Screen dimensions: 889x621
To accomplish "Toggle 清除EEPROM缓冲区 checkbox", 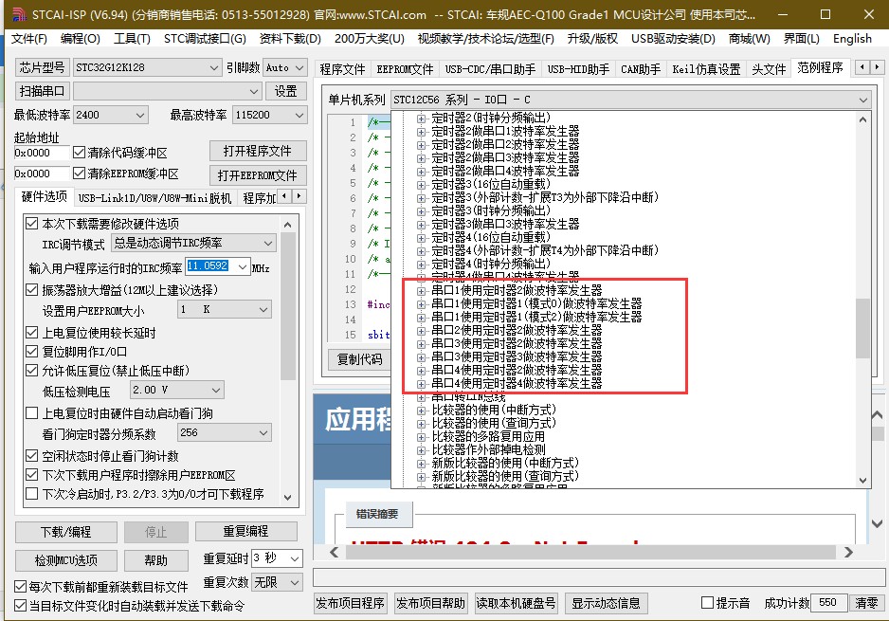I will (x=80, y=174).
